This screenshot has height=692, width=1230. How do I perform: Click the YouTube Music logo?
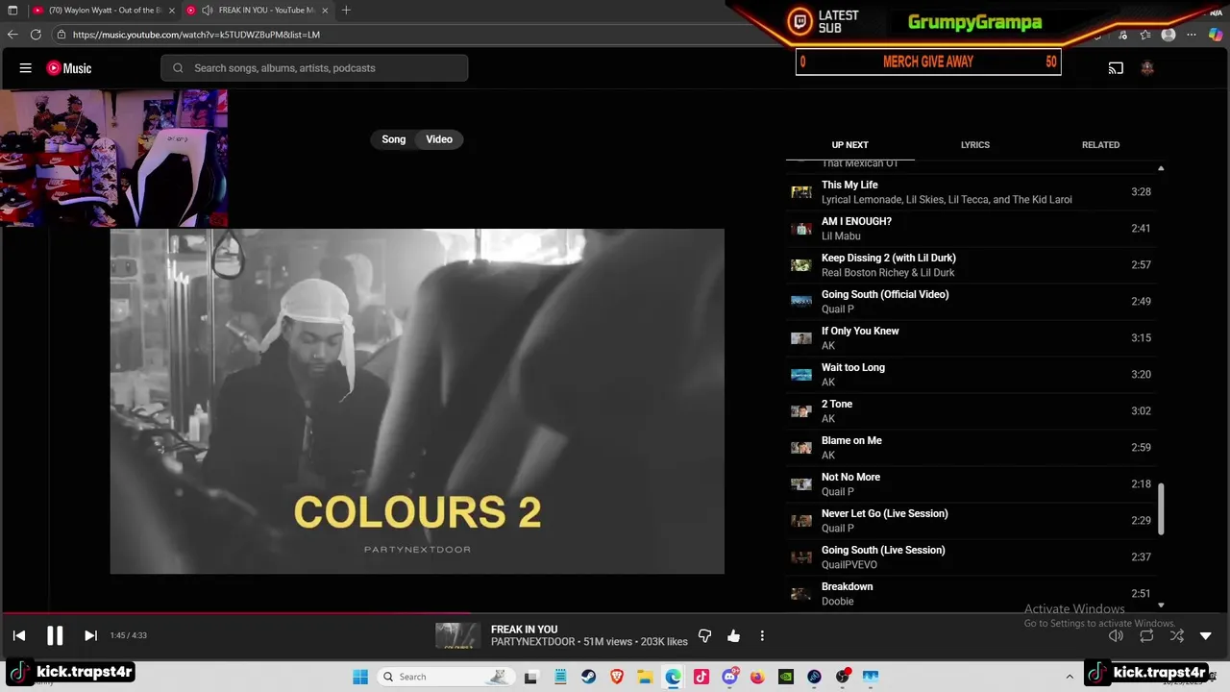(69, 68)
